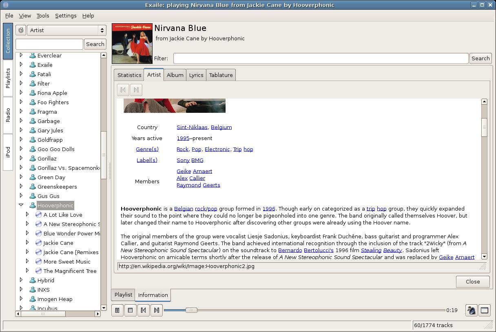Open the Artist sort dropdown
This screenshot has height=332, width=496.
pos(66,30)
